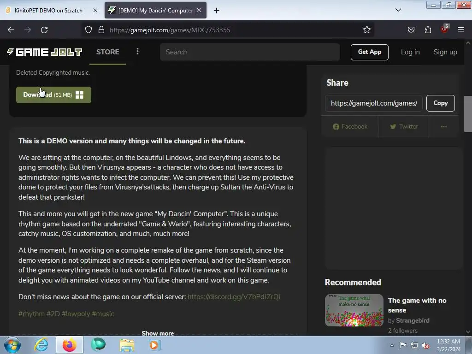
Task: Click the uBlock extension icon with badge
Action: [444, 29]
